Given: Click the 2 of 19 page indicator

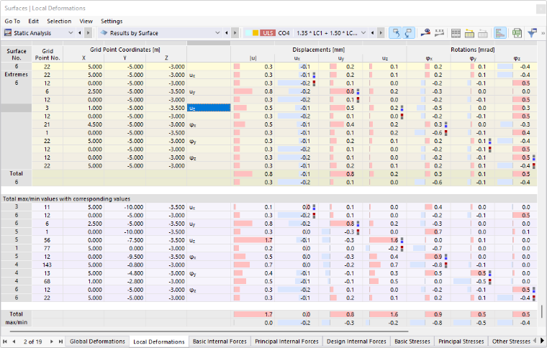Looking at the screenshot, I should click(33, 342).
